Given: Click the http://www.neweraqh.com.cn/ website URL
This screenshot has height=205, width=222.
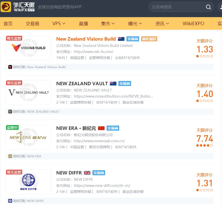Looking at the screenshot, I should 99,141.
